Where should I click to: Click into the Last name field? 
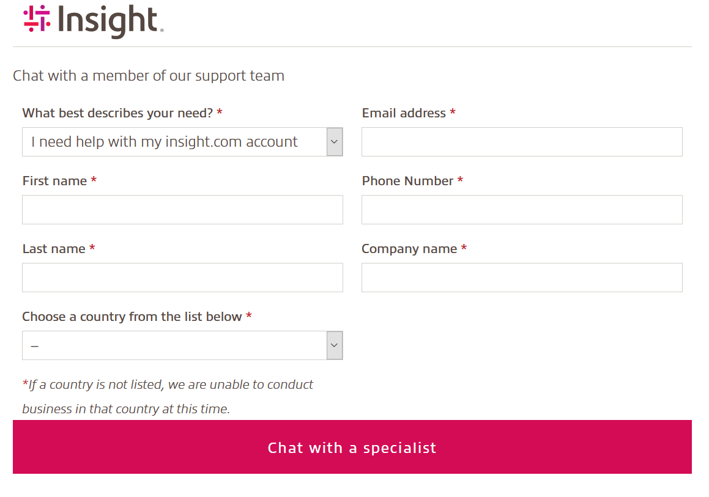182,278
